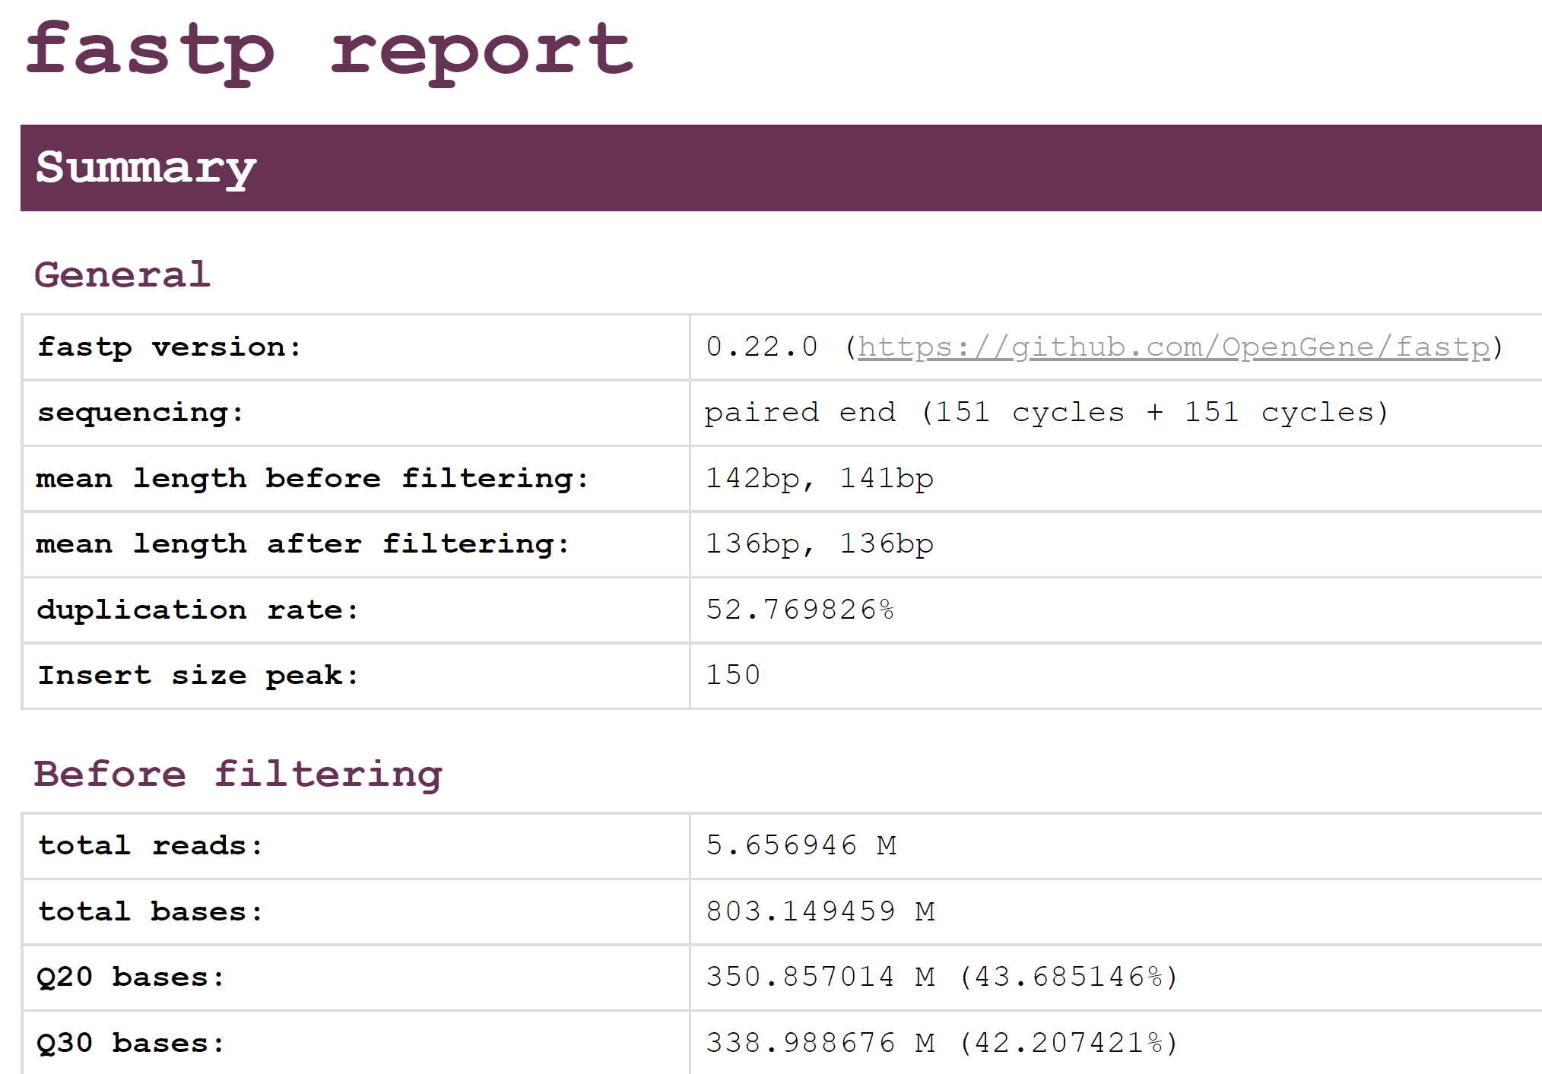
Task: Click the mean length before filtering label
Action: point(312,479)
